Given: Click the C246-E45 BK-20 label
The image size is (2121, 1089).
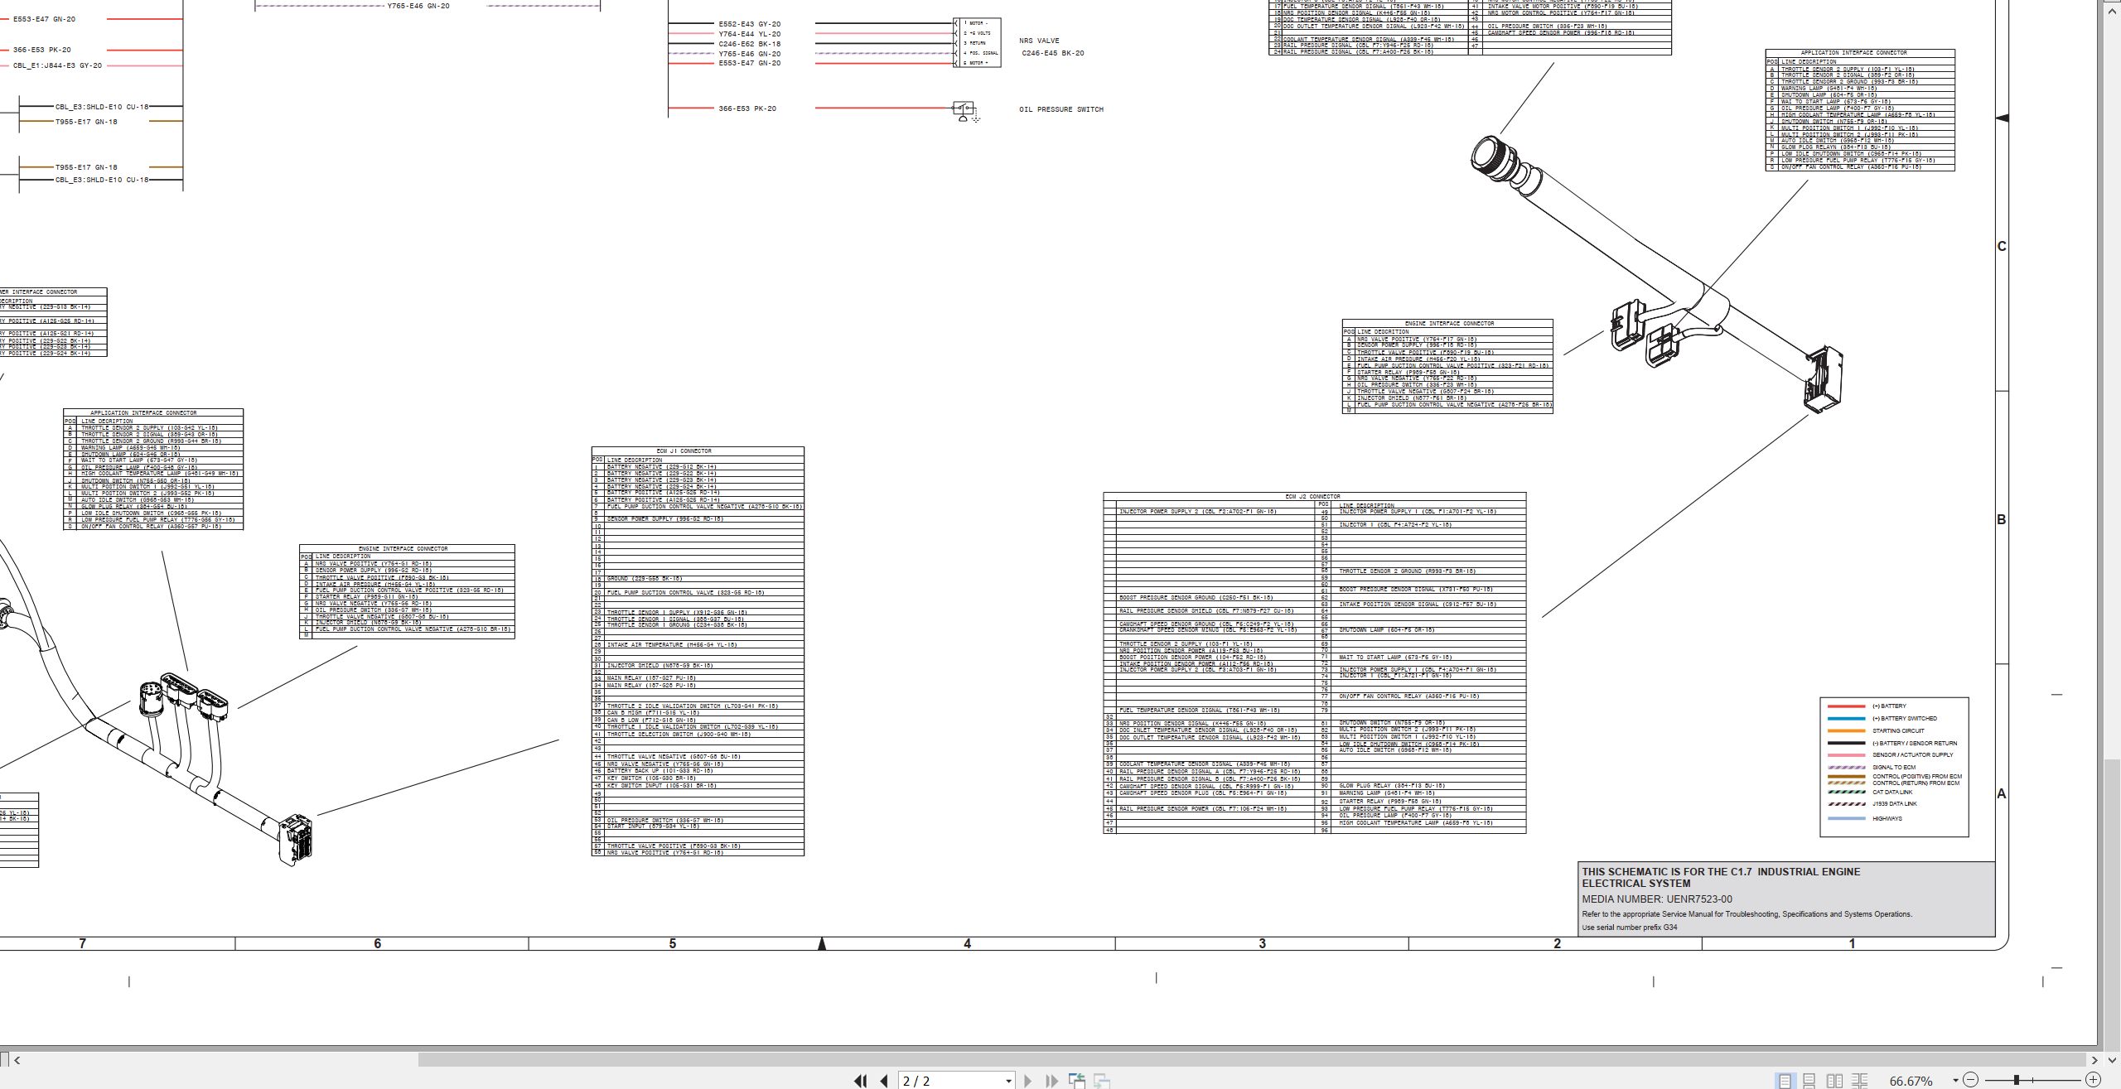Looking at the screenshot, I should (1053, 53).
